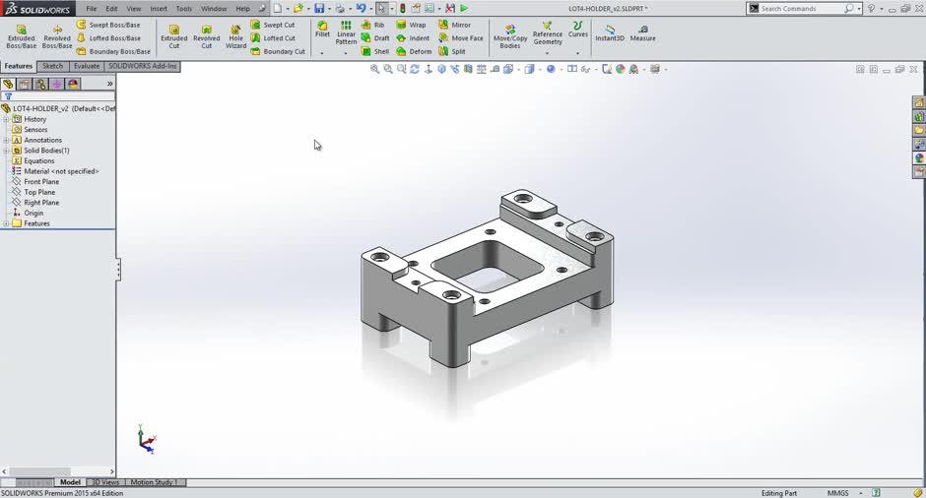Image resolution: width=926 pixels, height=498 pixels.
Task: Expand the Solid Bodies(1) tree node
Action: 6,151
